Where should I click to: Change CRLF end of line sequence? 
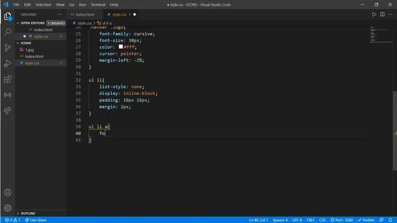[310, 220]
